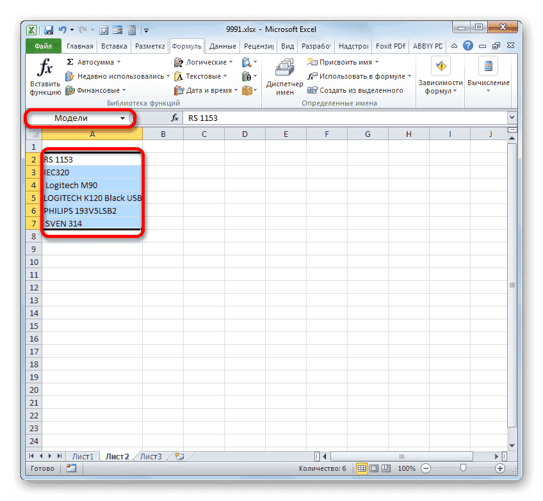Open the Name Manager (Диспетчер имен)
Viewport: 543px width, 501px height.
point(284,75)
